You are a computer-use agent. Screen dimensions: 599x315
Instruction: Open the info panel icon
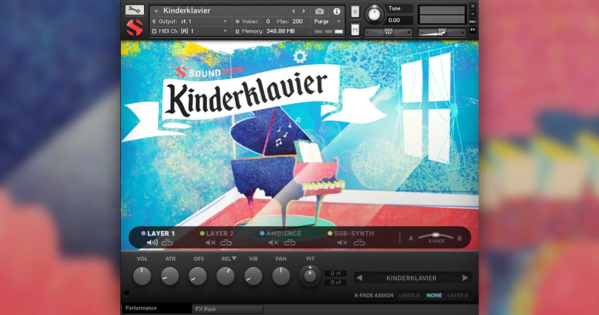pyautogui.click(x=336, y=11)
